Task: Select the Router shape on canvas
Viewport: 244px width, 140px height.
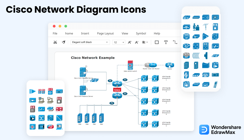Action: (170, 65)
